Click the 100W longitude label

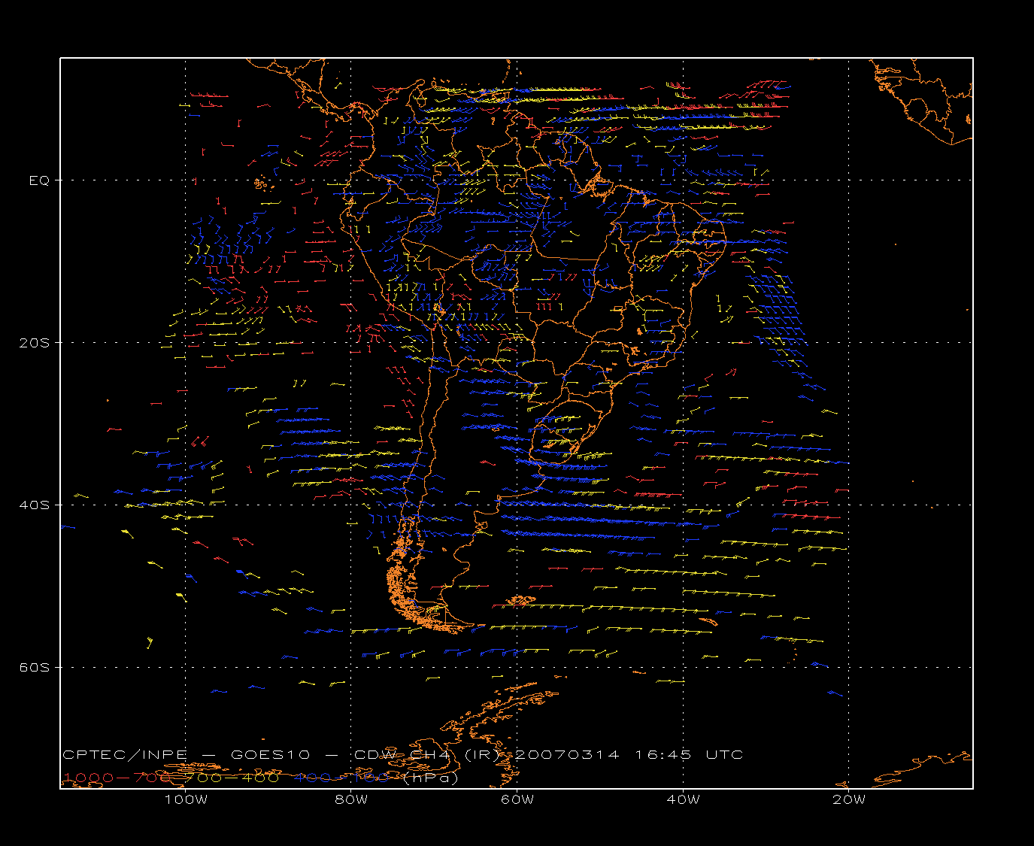186,799
